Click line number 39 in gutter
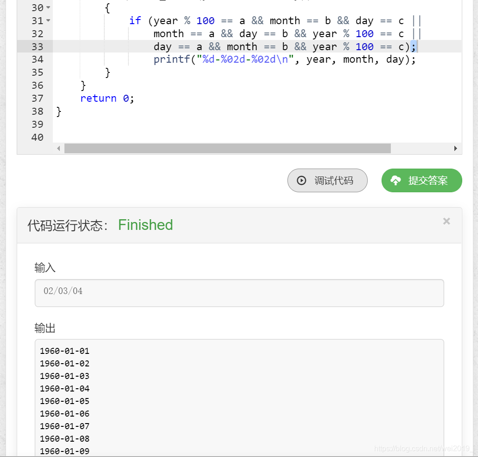The image size is (478, 457). (38, 124)
